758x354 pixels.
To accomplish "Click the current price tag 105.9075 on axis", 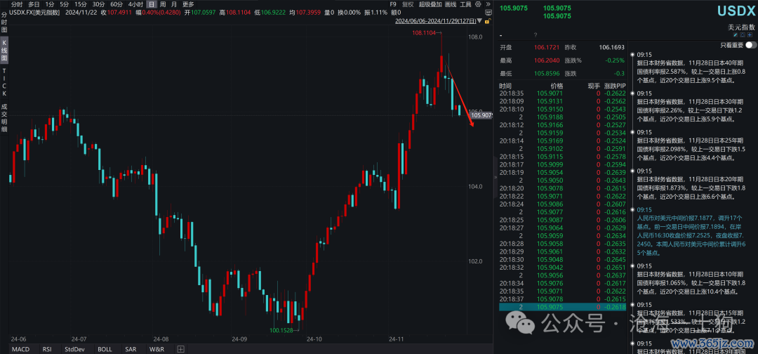I will click(481, 115).
